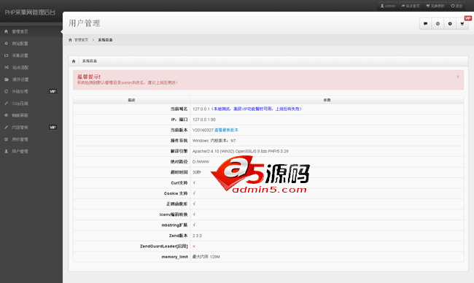The width and height of the screenshot is (474, 283).
Task: Click the D:/WWW absolute path value
Action: pos(201,162)
